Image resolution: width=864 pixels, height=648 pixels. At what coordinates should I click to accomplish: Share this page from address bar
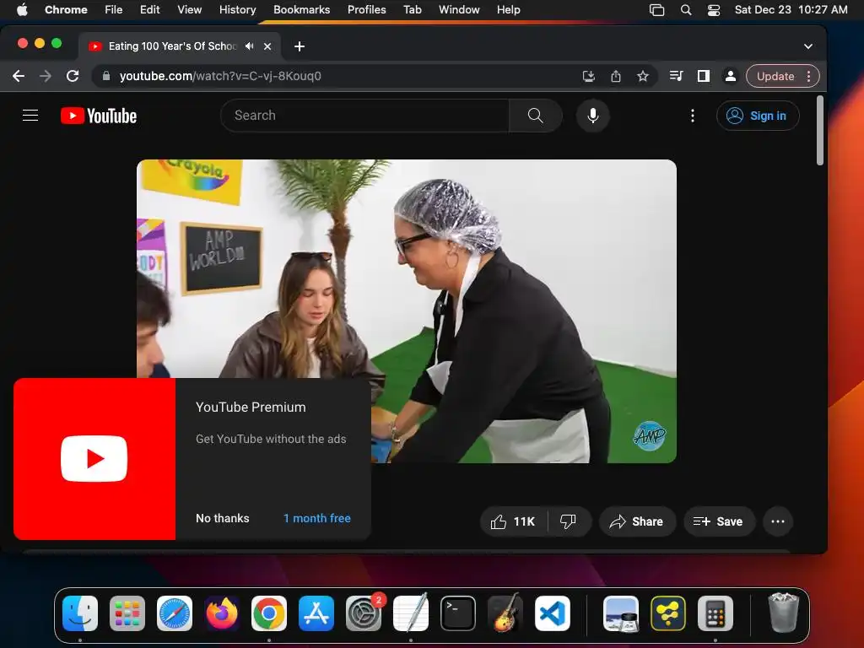615,76
